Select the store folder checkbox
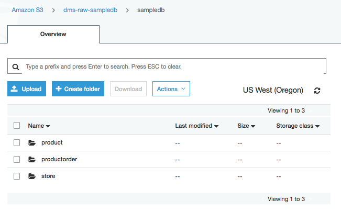Image resolution: width=341 pixels, height=211 pixels. (17, 176)
